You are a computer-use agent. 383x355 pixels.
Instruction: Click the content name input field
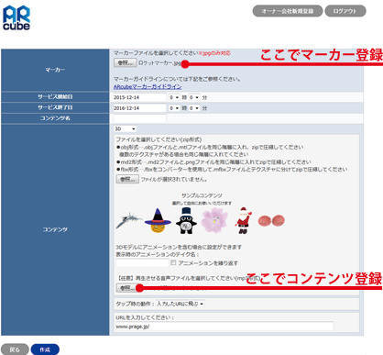pyautogui.click(x=140, y=118)
